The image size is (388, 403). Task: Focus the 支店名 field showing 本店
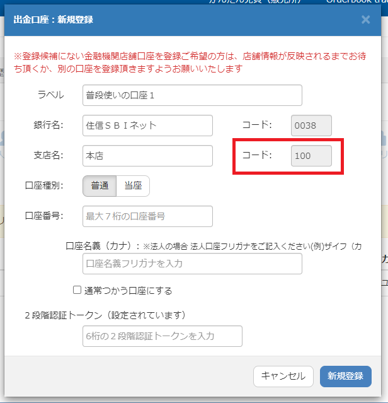(x=147, y=156)
